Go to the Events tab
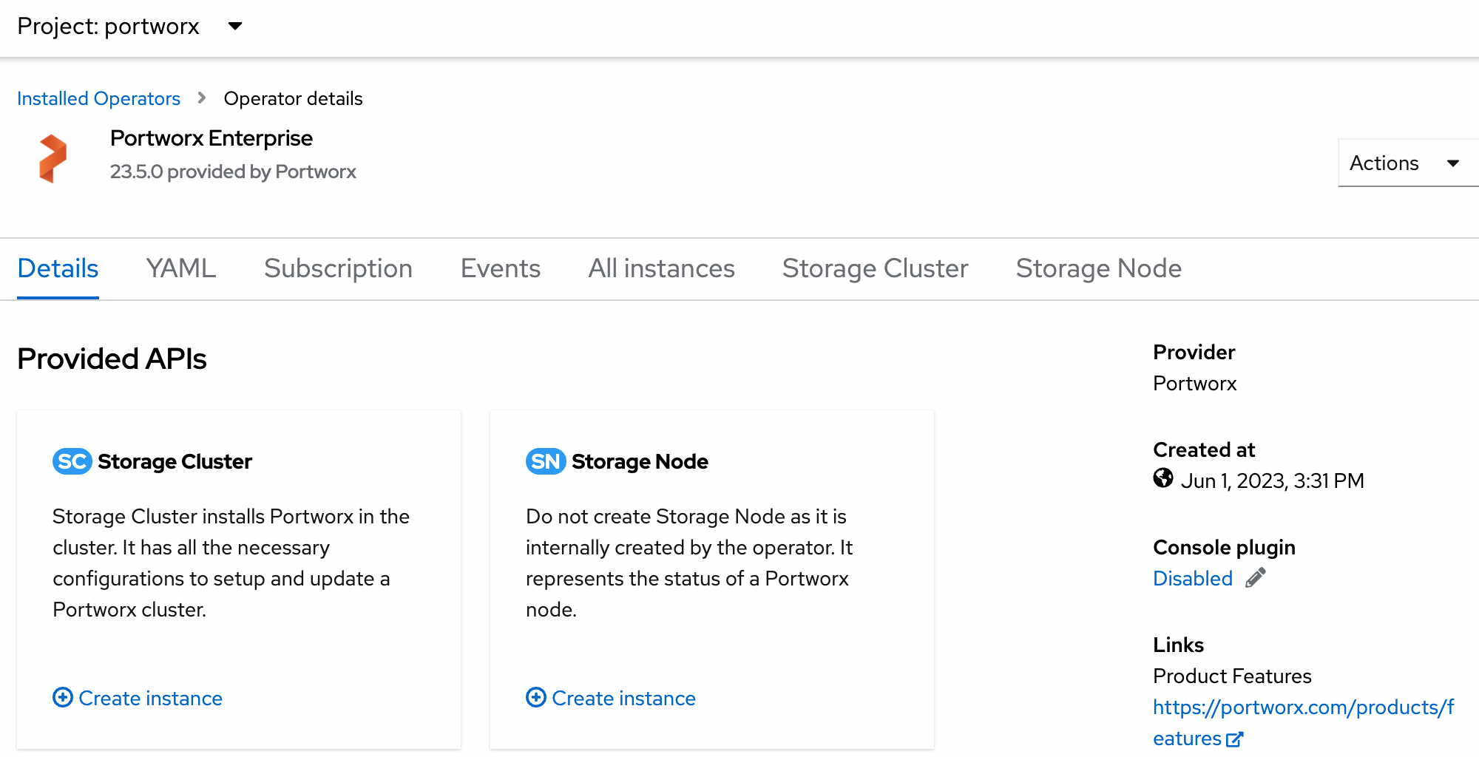 (x=500, y=268)
